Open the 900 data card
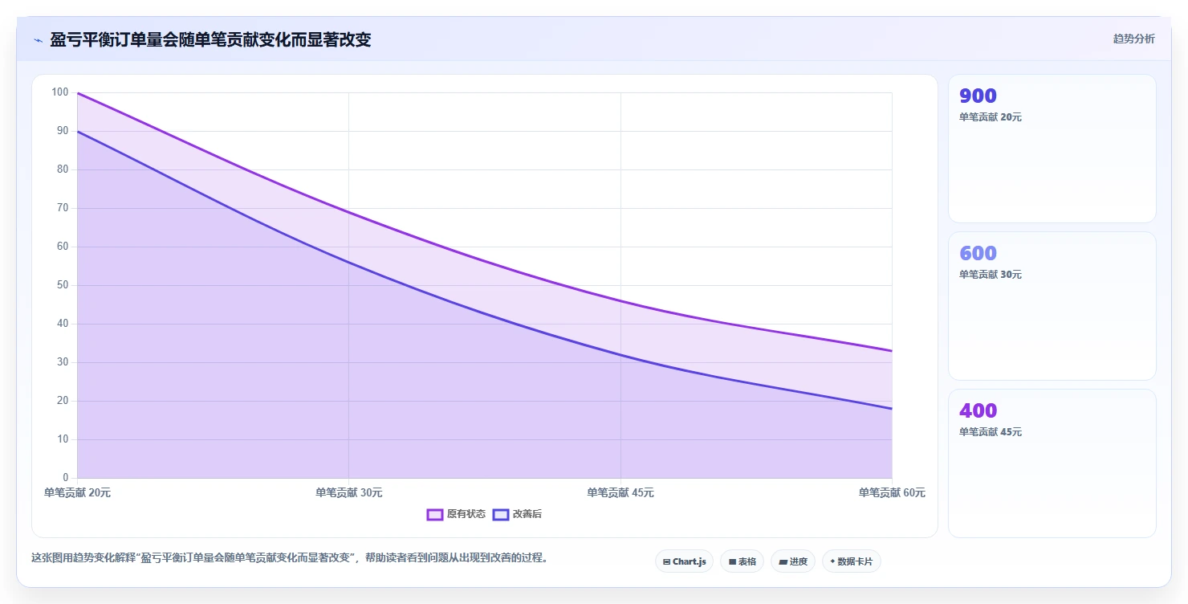The height and width of the screenshot is (604, 1188). tap(1052, 149)
